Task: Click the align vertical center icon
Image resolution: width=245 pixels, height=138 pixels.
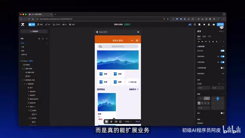Action: pyautogui.click(x=213, y=42)
